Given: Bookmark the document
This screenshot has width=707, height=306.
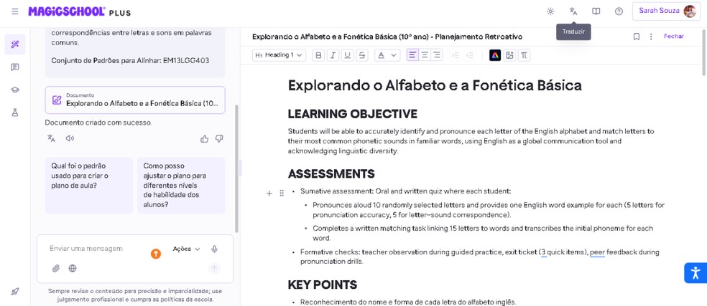Looking at the screenshot, I should (x=636, y=37).
